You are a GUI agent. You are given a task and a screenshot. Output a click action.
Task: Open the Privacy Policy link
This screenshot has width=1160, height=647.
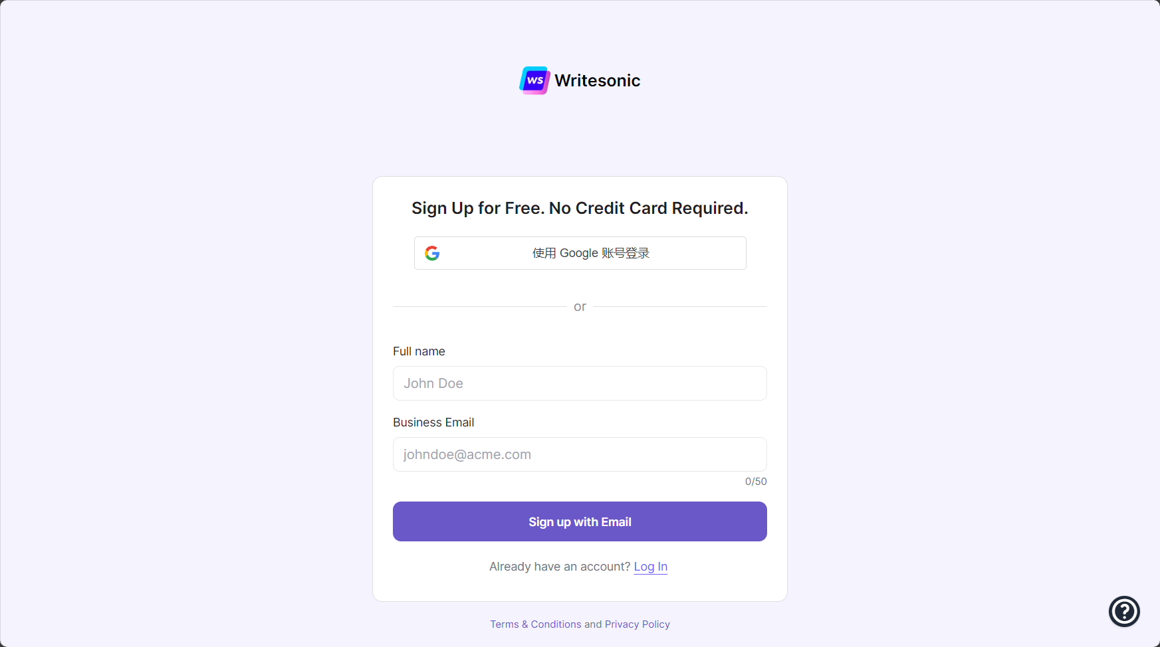pos(637,624)
